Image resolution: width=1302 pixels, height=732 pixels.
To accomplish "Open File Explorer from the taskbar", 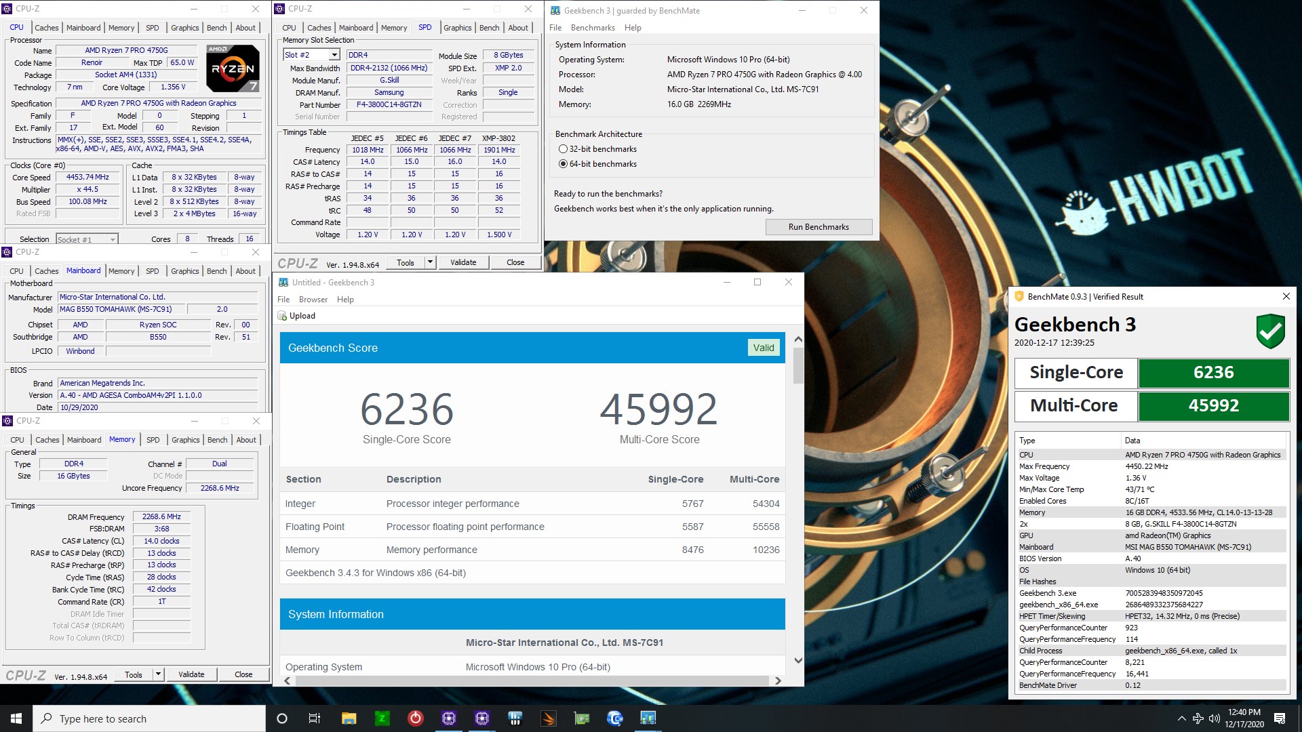I will click(349, 718).
